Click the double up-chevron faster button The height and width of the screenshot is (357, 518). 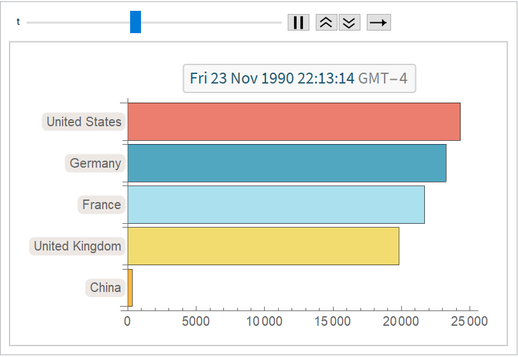coord(326,22)
